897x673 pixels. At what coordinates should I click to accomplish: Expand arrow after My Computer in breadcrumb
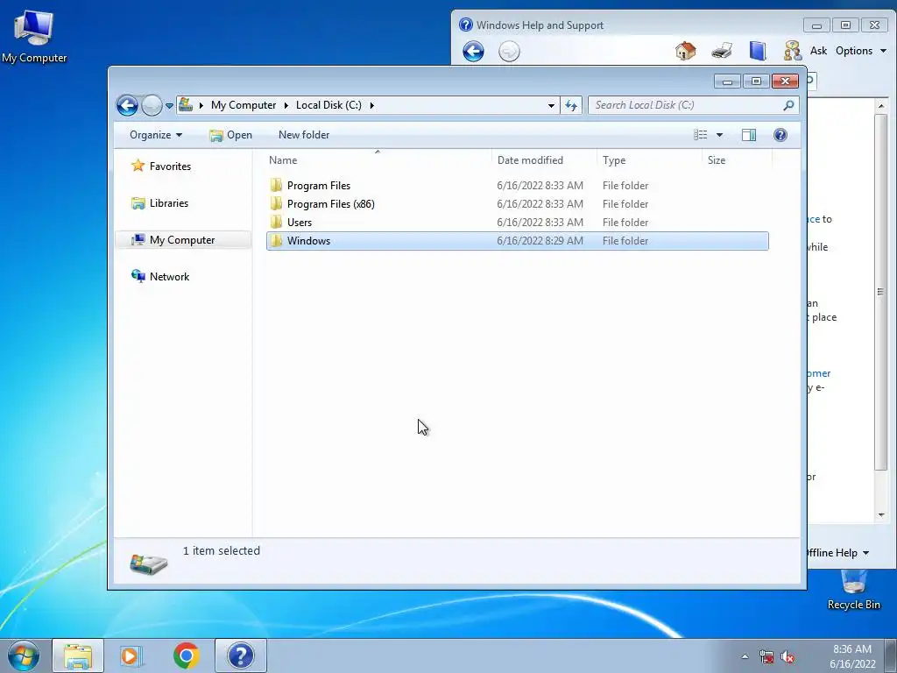point(286,105)
